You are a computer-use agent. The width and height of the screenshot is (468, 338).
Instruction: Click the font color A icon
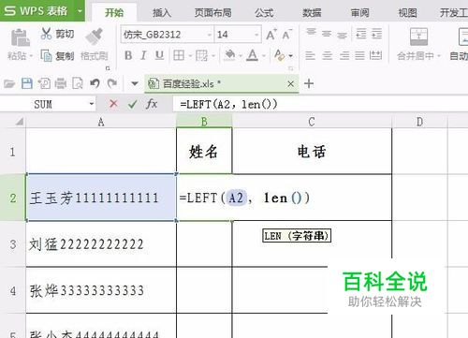(x=252, y=55)
